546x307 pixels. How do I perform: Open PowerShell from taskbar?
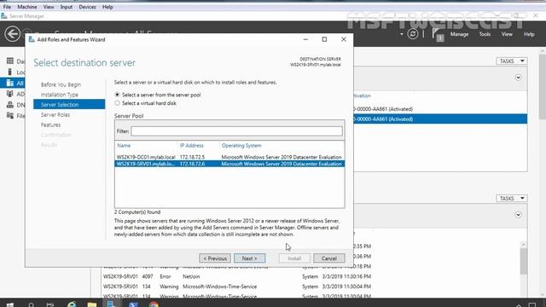click(x=133, y=304)
